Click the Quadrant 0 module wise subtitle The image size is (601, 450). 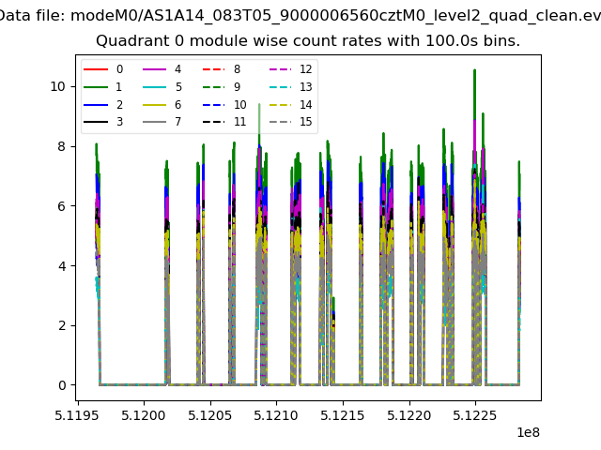click(308, 41)
